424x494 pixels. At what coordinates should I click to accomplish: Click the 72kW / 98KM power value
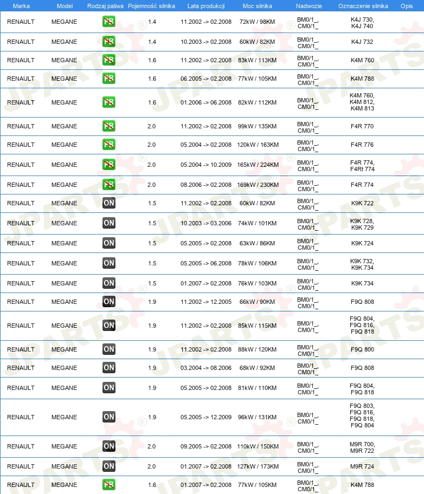pos(257,22)
